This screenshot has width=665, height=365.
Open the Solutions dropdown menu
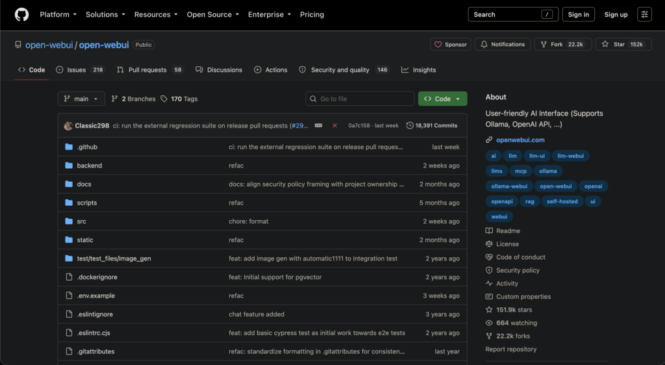click(x=105, y=14)
